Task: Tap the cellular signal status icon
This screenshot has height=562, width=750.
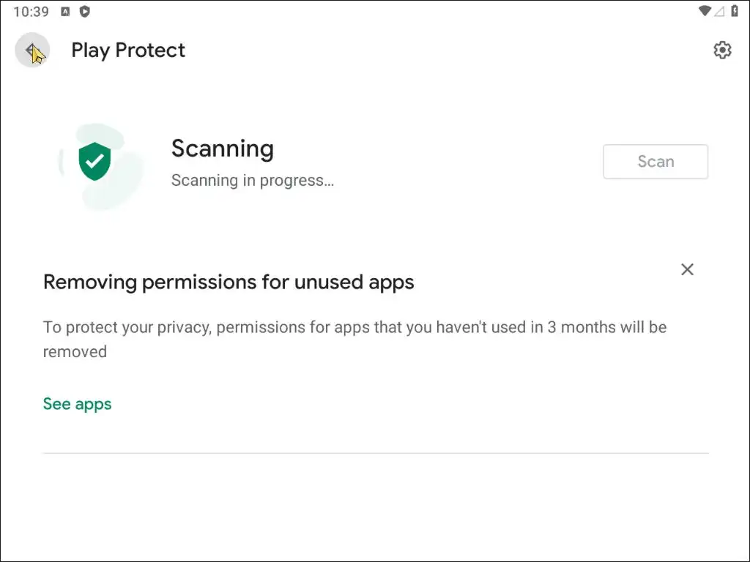Action: [x=719, y=11]
